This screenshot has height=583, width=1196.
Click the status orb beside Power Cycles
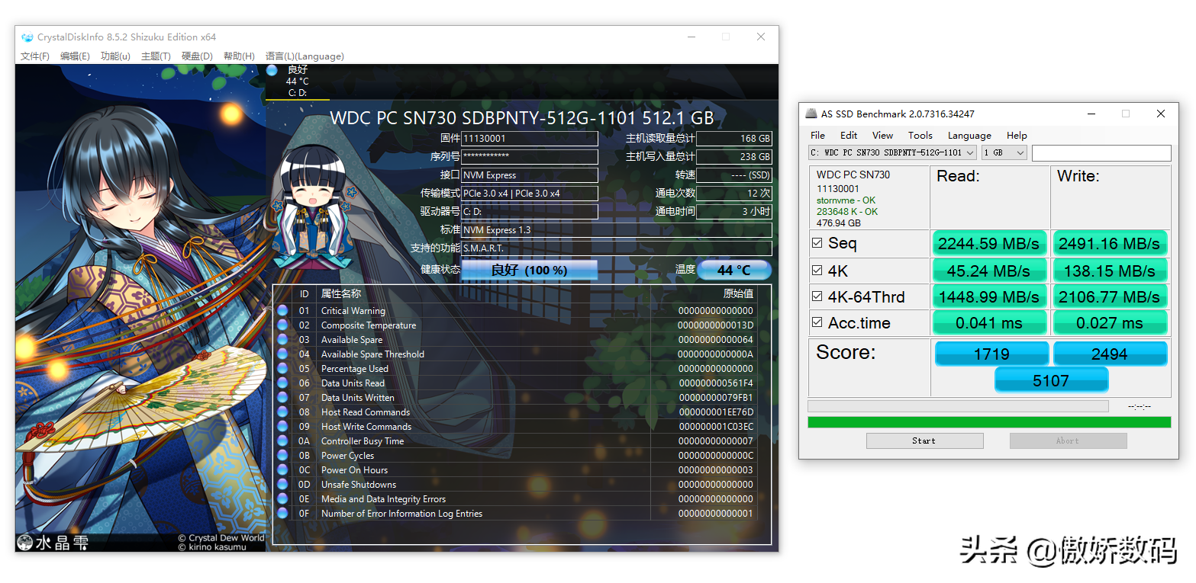pyautogui.click(x=282, y=456)
